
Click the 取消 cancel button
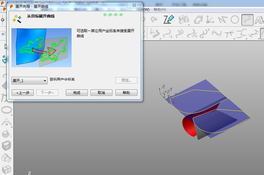pos(101,93)
